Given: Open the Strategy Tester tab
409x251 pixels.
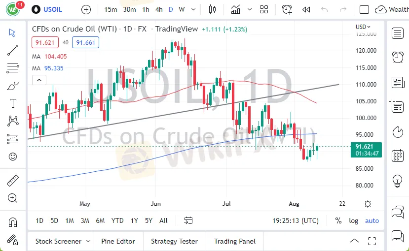Looking at the screenshot, I should (174, 241).
